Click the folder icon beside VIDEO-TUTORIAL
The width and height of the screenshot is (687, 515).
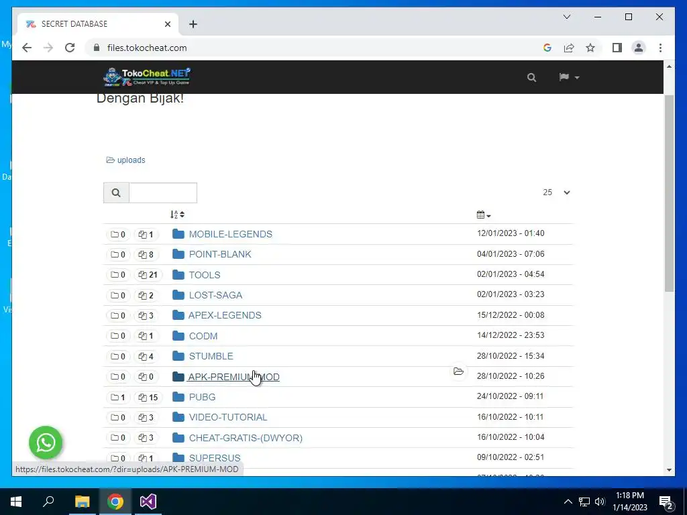178,417
